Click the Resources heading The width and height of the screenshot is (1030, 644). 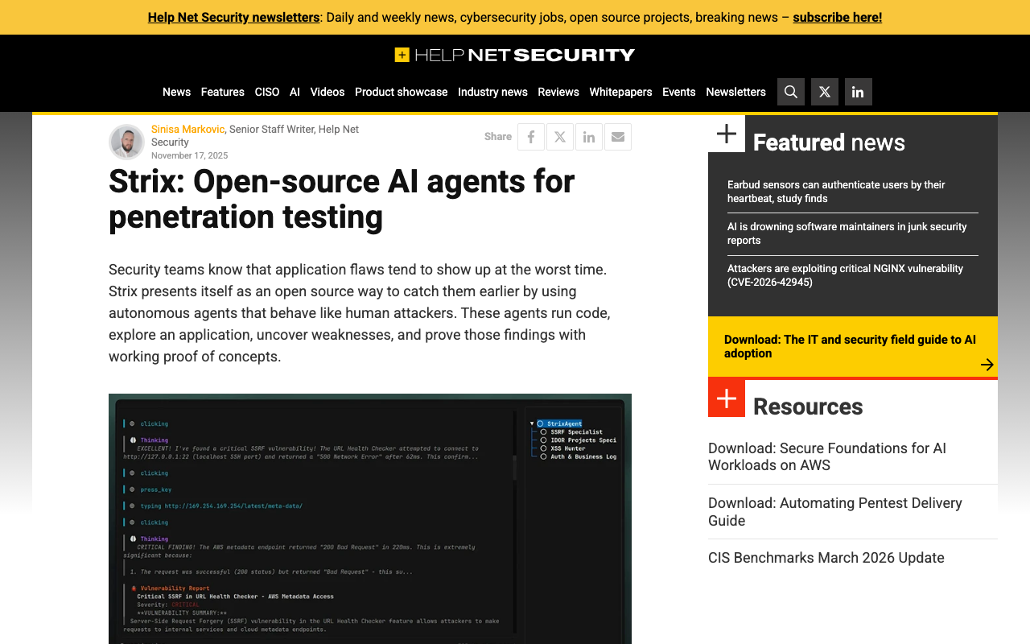pos(808,407)
